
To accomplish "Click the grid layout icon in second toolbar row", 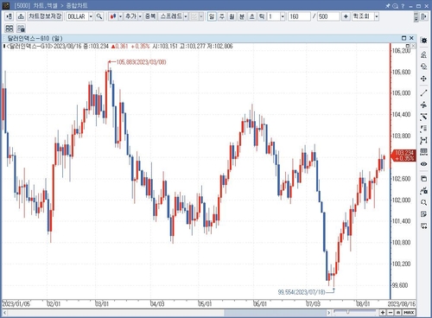I will [x=10, y=29].
